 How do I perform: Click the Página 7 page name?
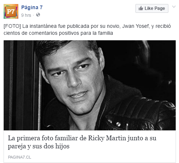coord(32,8)
